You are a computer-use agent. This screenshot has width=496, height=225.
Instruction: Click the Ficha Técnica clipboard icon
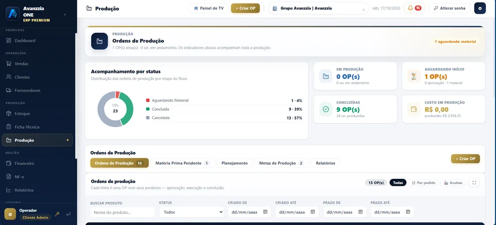[x=8, y=127]
